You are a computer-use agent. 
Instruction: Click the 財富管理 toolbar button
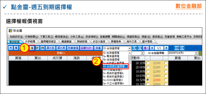coord(73,48)
